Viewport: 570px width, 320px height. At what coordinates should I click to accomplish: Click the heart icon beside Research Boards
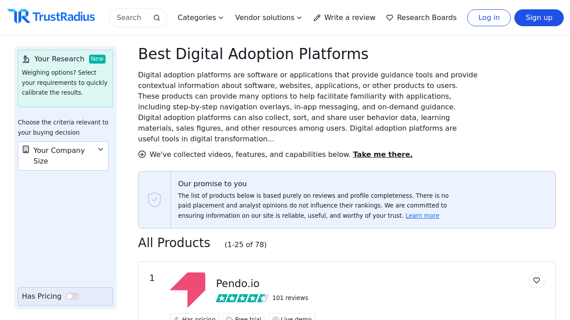click(390, 18)
